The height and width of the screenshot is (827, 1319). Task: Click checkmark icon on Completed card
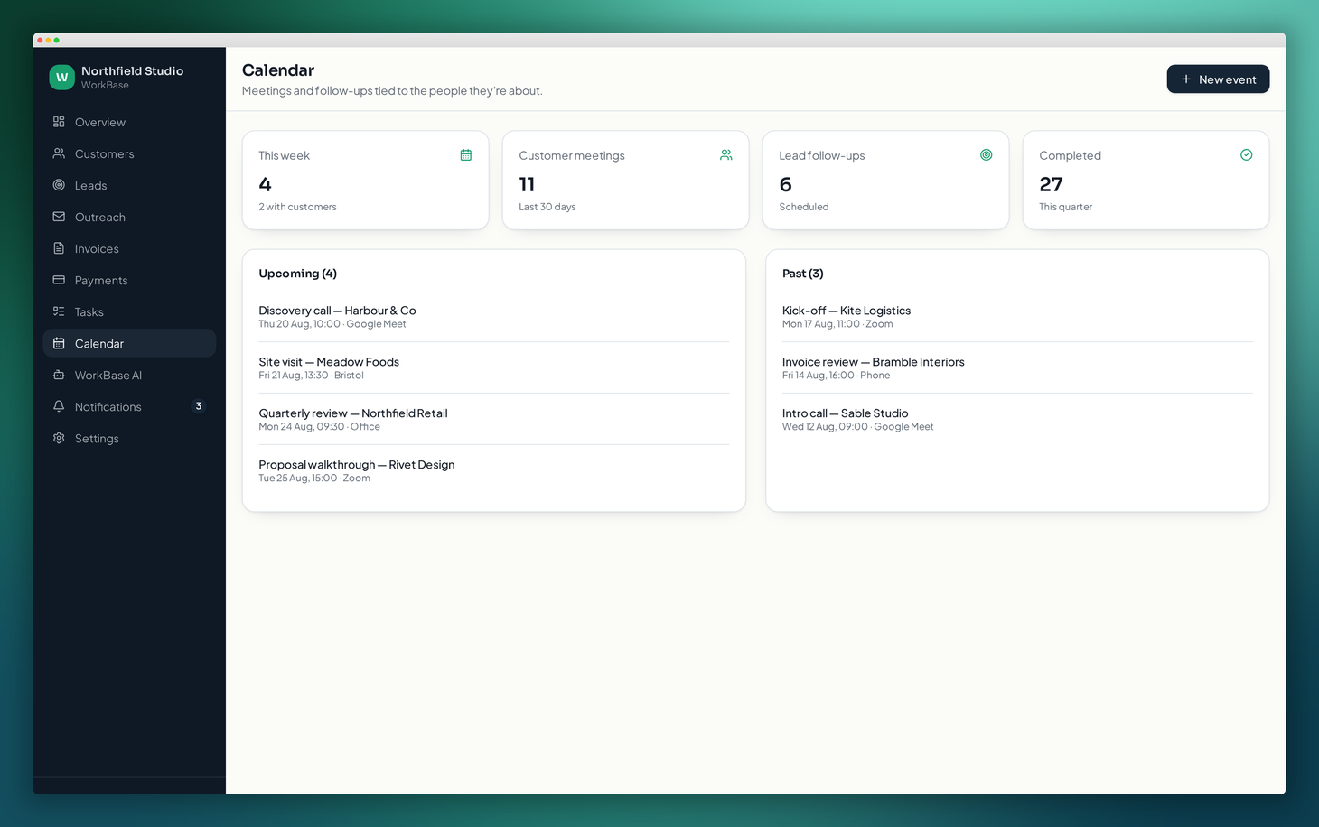[x=1247, y=155]
